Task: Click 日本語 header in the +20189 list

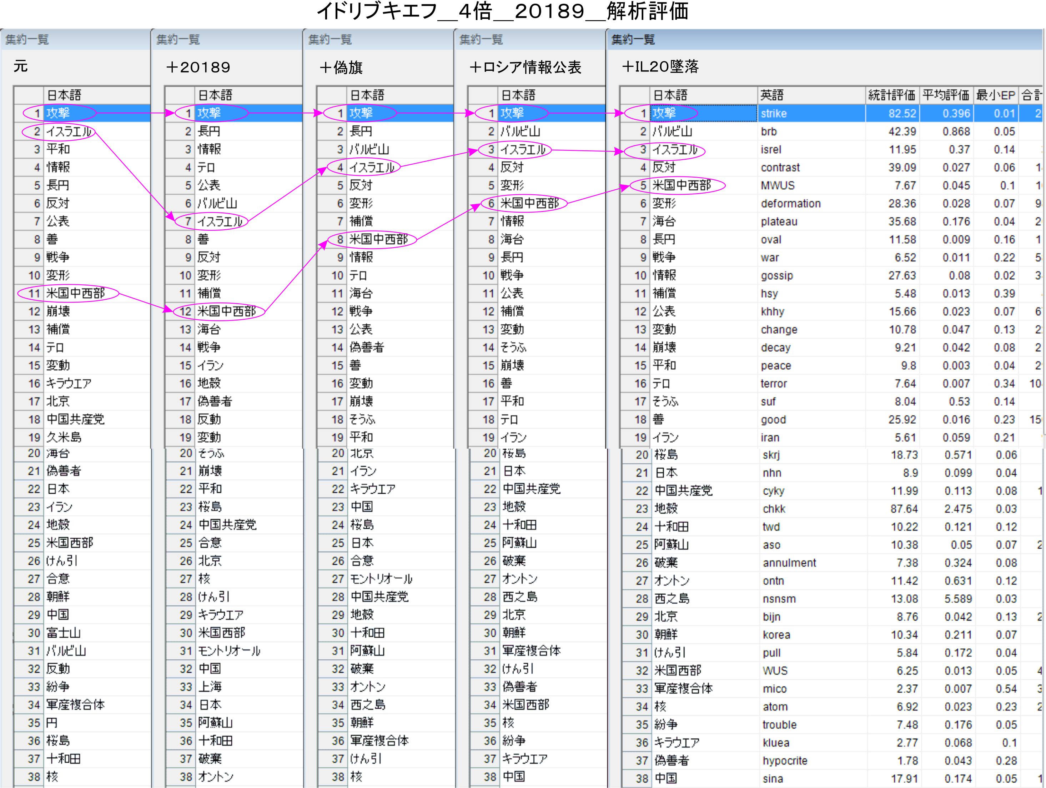Action: [215, 95]
